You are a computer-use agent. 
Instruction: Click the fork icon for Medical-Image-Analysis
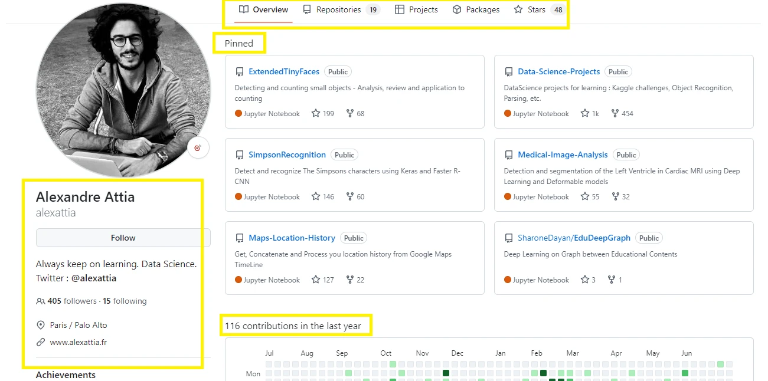pyautogui.click(x=615, y=196)
